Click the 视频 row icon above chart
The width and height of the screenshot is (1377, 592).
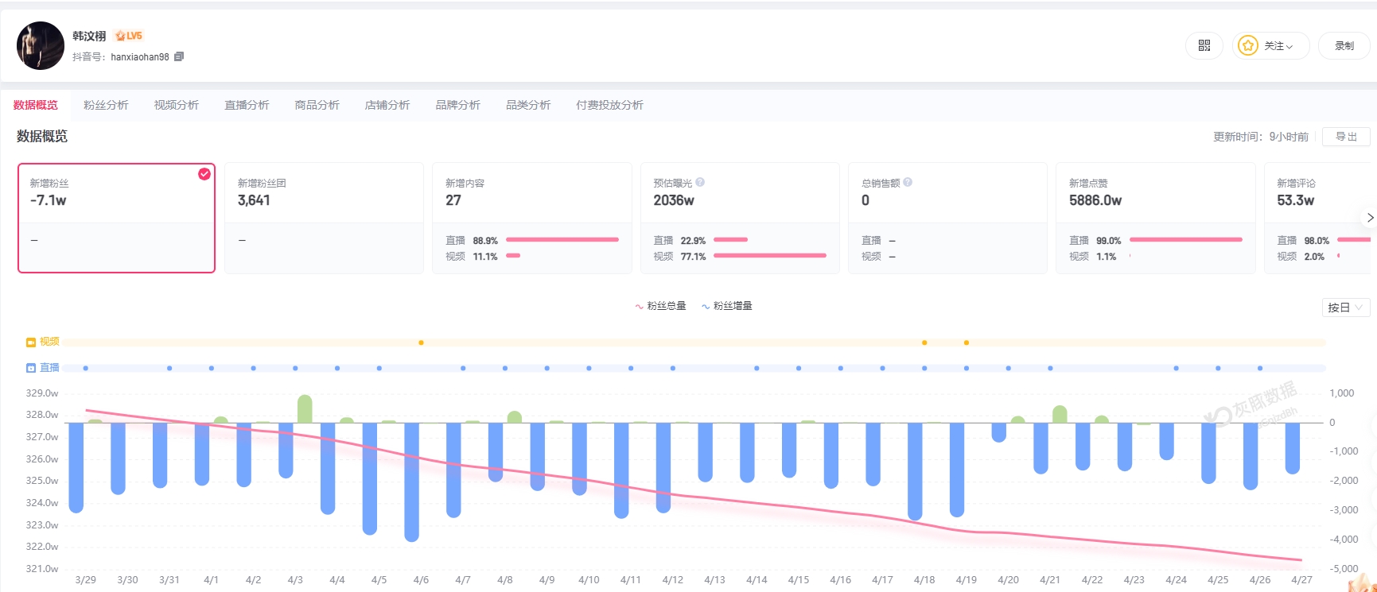(31, 342)
